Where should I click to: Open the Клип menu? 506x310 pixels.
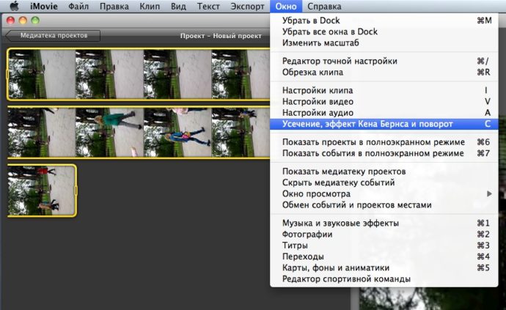pos(150,6)
